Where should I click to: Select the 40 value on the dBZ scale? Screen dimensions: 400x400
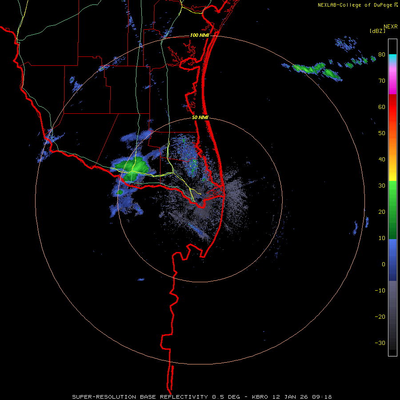tap(382, 160)
